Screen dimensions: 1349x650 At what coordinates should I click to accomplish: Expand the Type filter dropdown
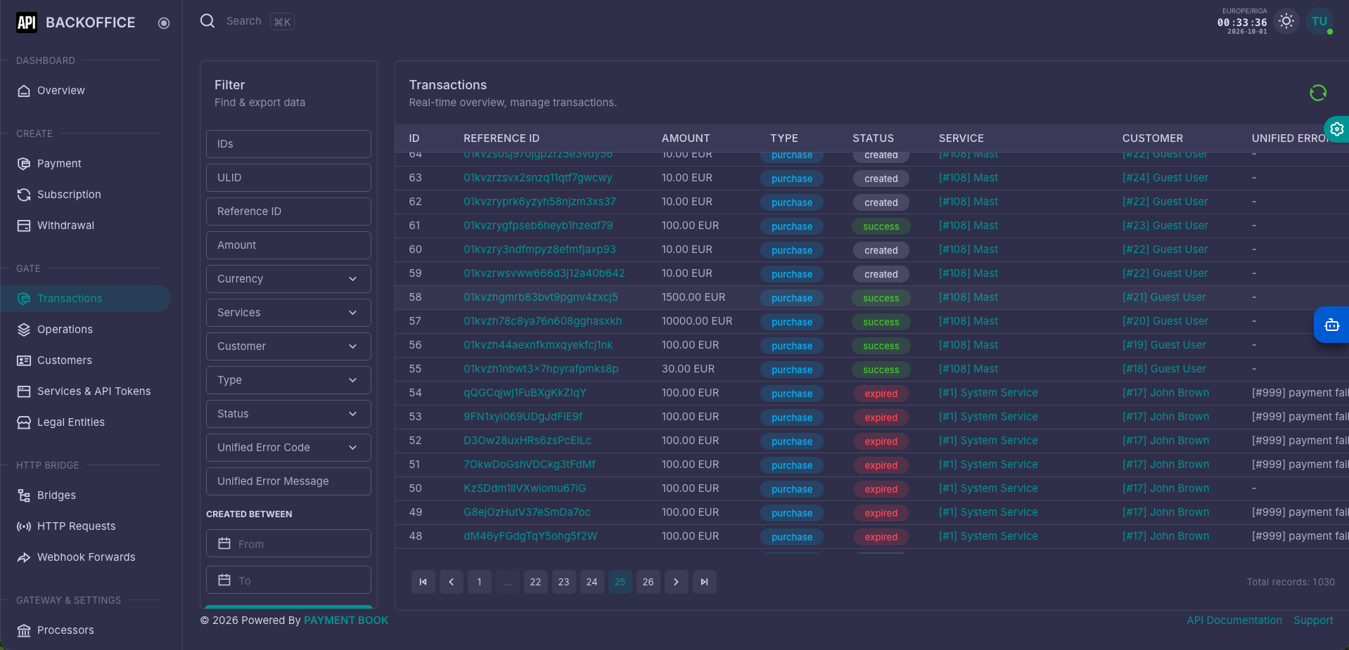(x=288, y=380)
